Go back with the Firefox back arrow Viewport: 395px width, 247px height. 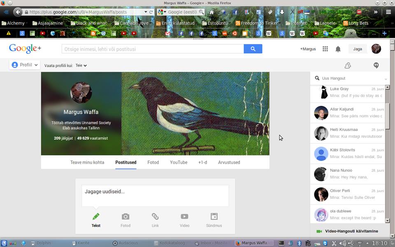point(18,12)
